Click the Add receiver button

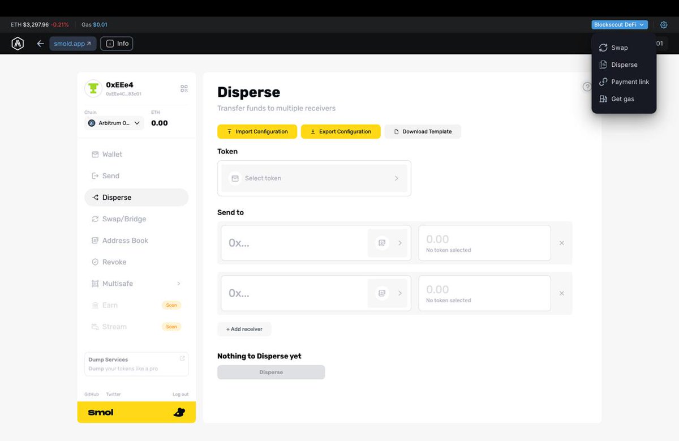[244, 329]
